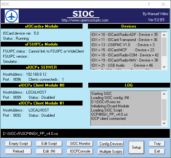
Task: Open Edit .INI
Action: [x=49, y=151]
